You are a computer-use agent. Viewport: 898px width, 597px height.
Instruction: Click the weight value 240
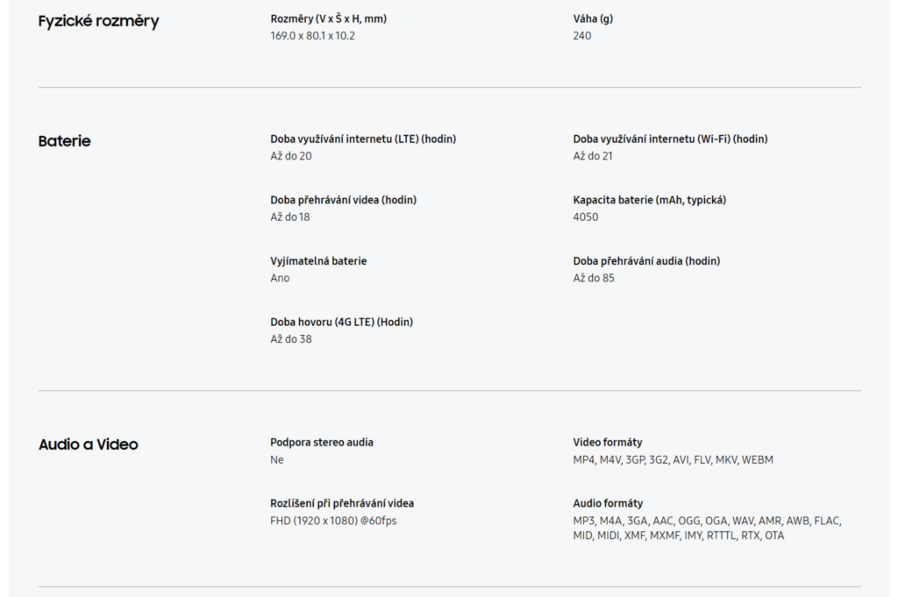pos(582,36)
